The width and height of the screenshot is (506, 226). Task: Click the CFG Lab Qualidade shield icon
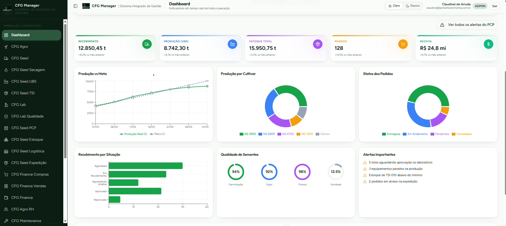tap(6, 116)
